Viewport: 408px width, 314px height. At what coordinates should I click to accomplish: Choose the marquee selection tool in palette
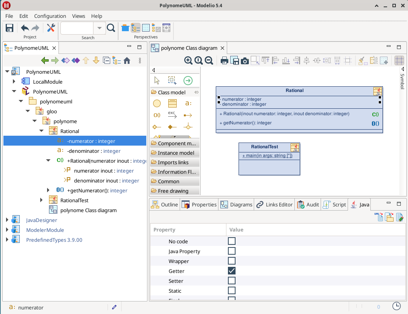pos(172,81)
